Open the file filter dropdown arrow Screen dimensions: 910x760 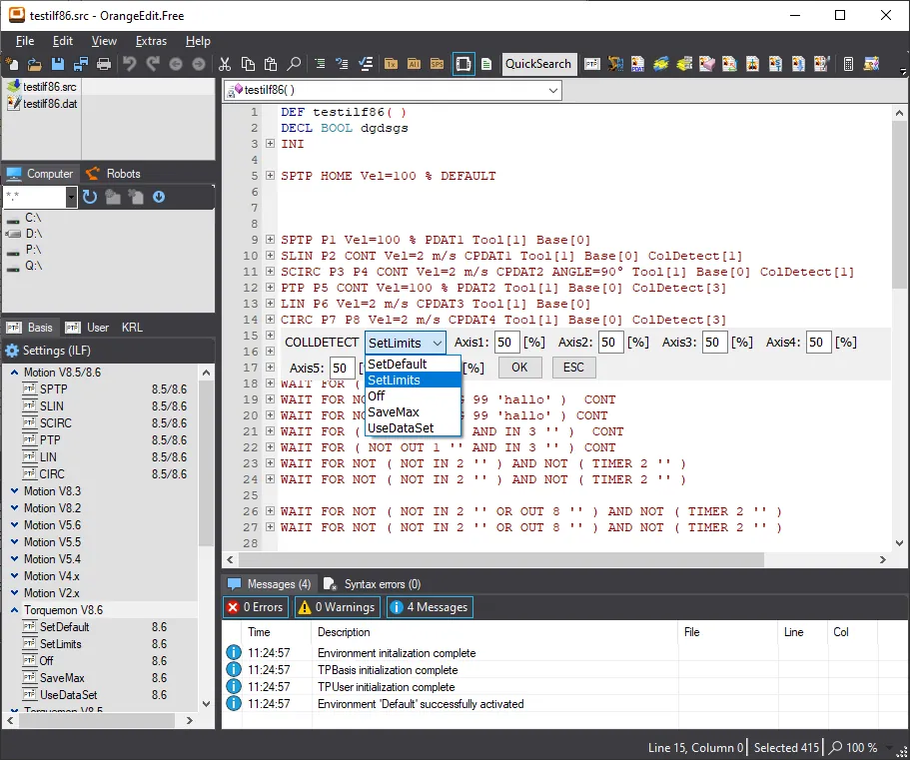tap(71, 198)
